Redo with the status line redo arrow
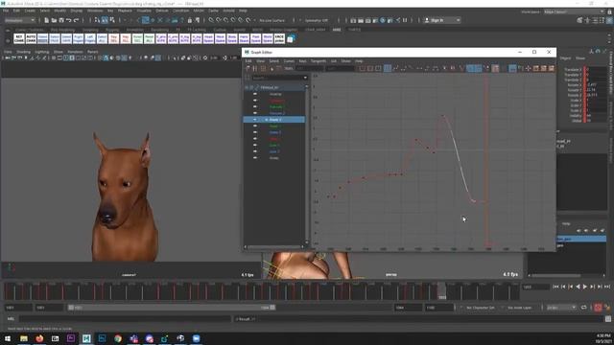 [x=76, y=20]
